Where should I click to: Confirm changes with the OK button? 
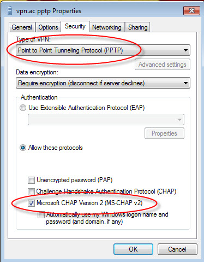[133, 249]
